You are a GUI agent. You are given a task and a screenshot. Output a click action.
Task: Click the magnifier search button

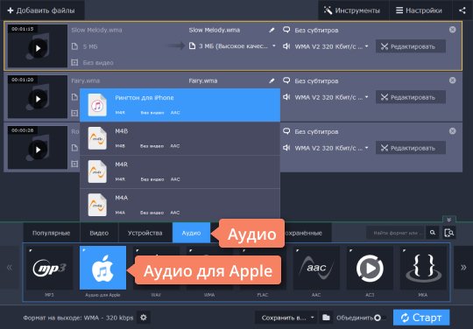(x=433, y=233)
